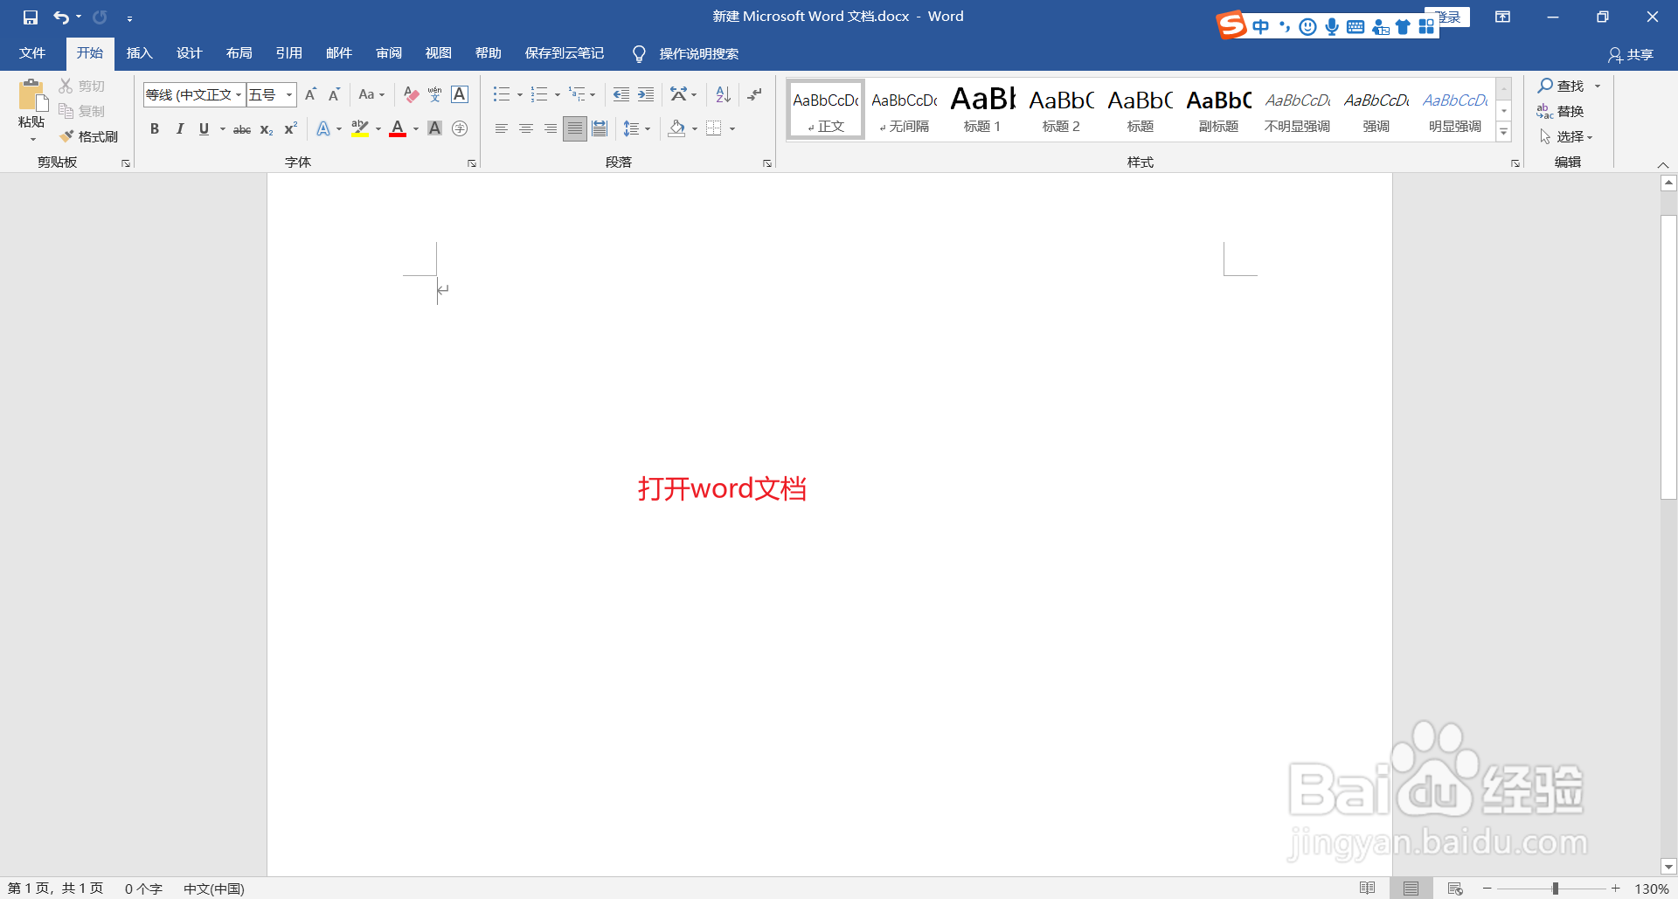Toggle italic formatting
This screenshot has width=1678, height=899.
pos(179,128)
